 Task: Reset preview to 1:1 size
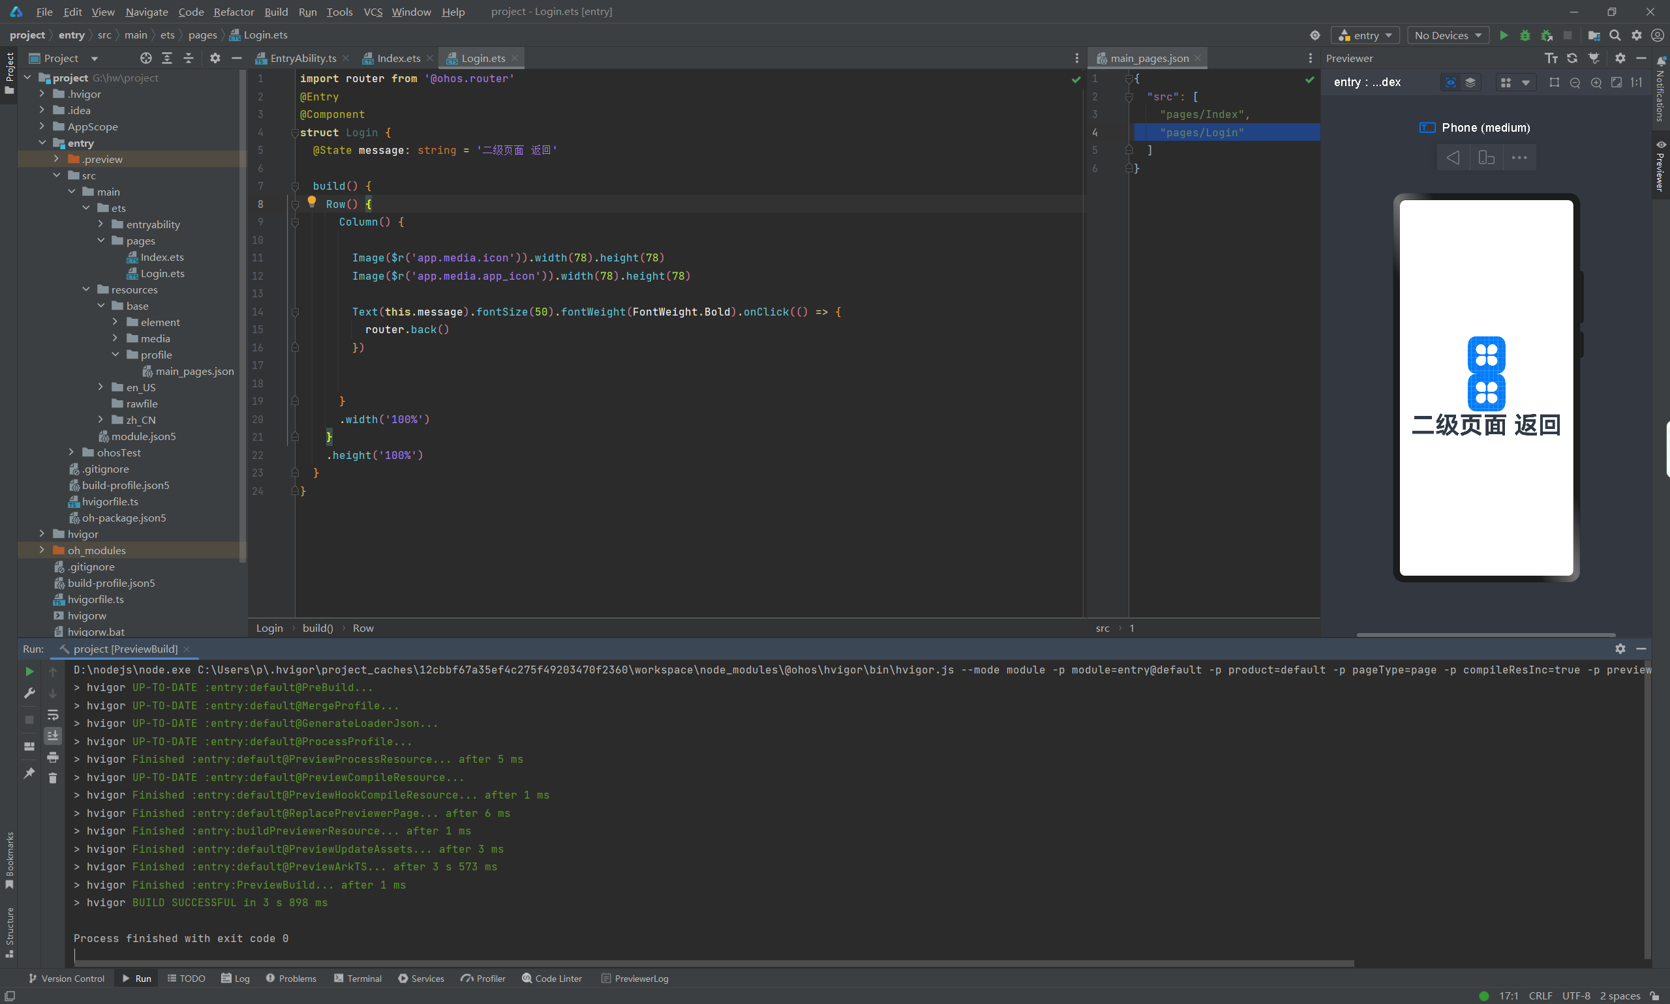[x=1637, y=83]
